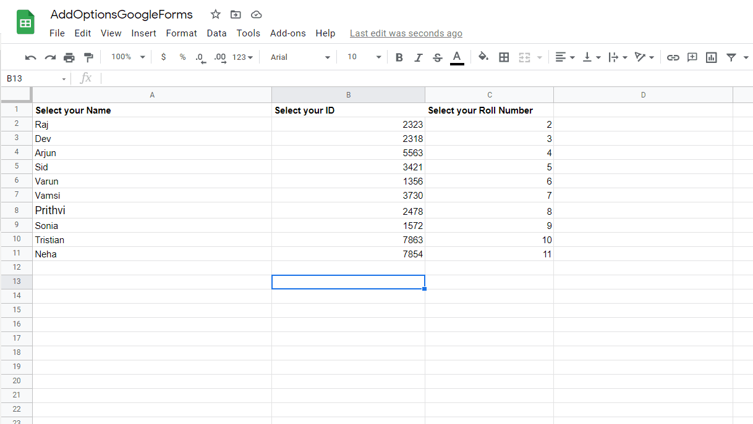Open the move to folder icon

coord(236,14)
